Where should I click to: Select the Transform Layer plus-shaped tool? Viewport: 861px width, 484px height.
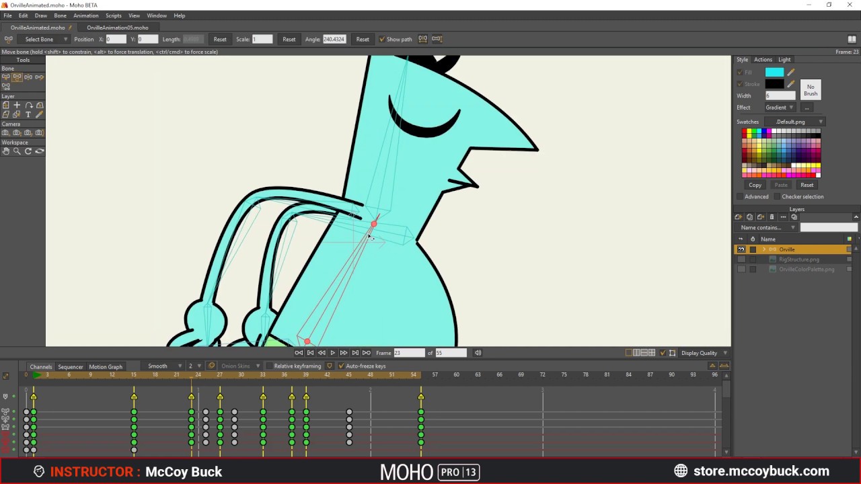[17, 106]
